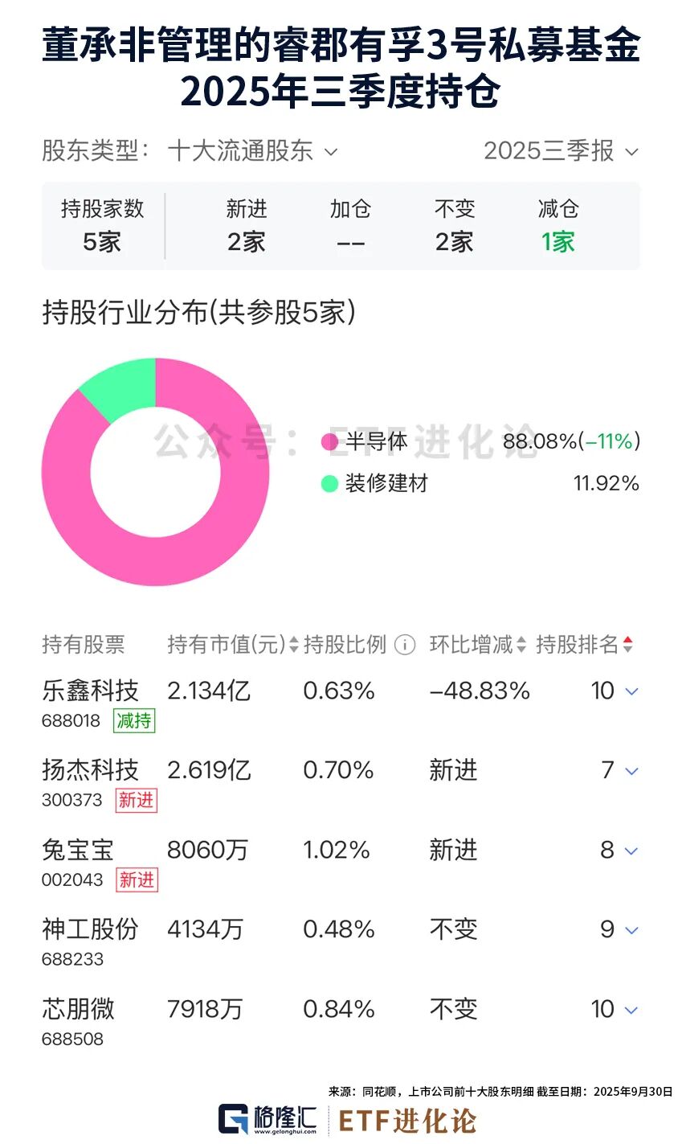Select the 新进 2家 summary tab
This screenshot has height=1144, width=682.
(x=246, y=226)
